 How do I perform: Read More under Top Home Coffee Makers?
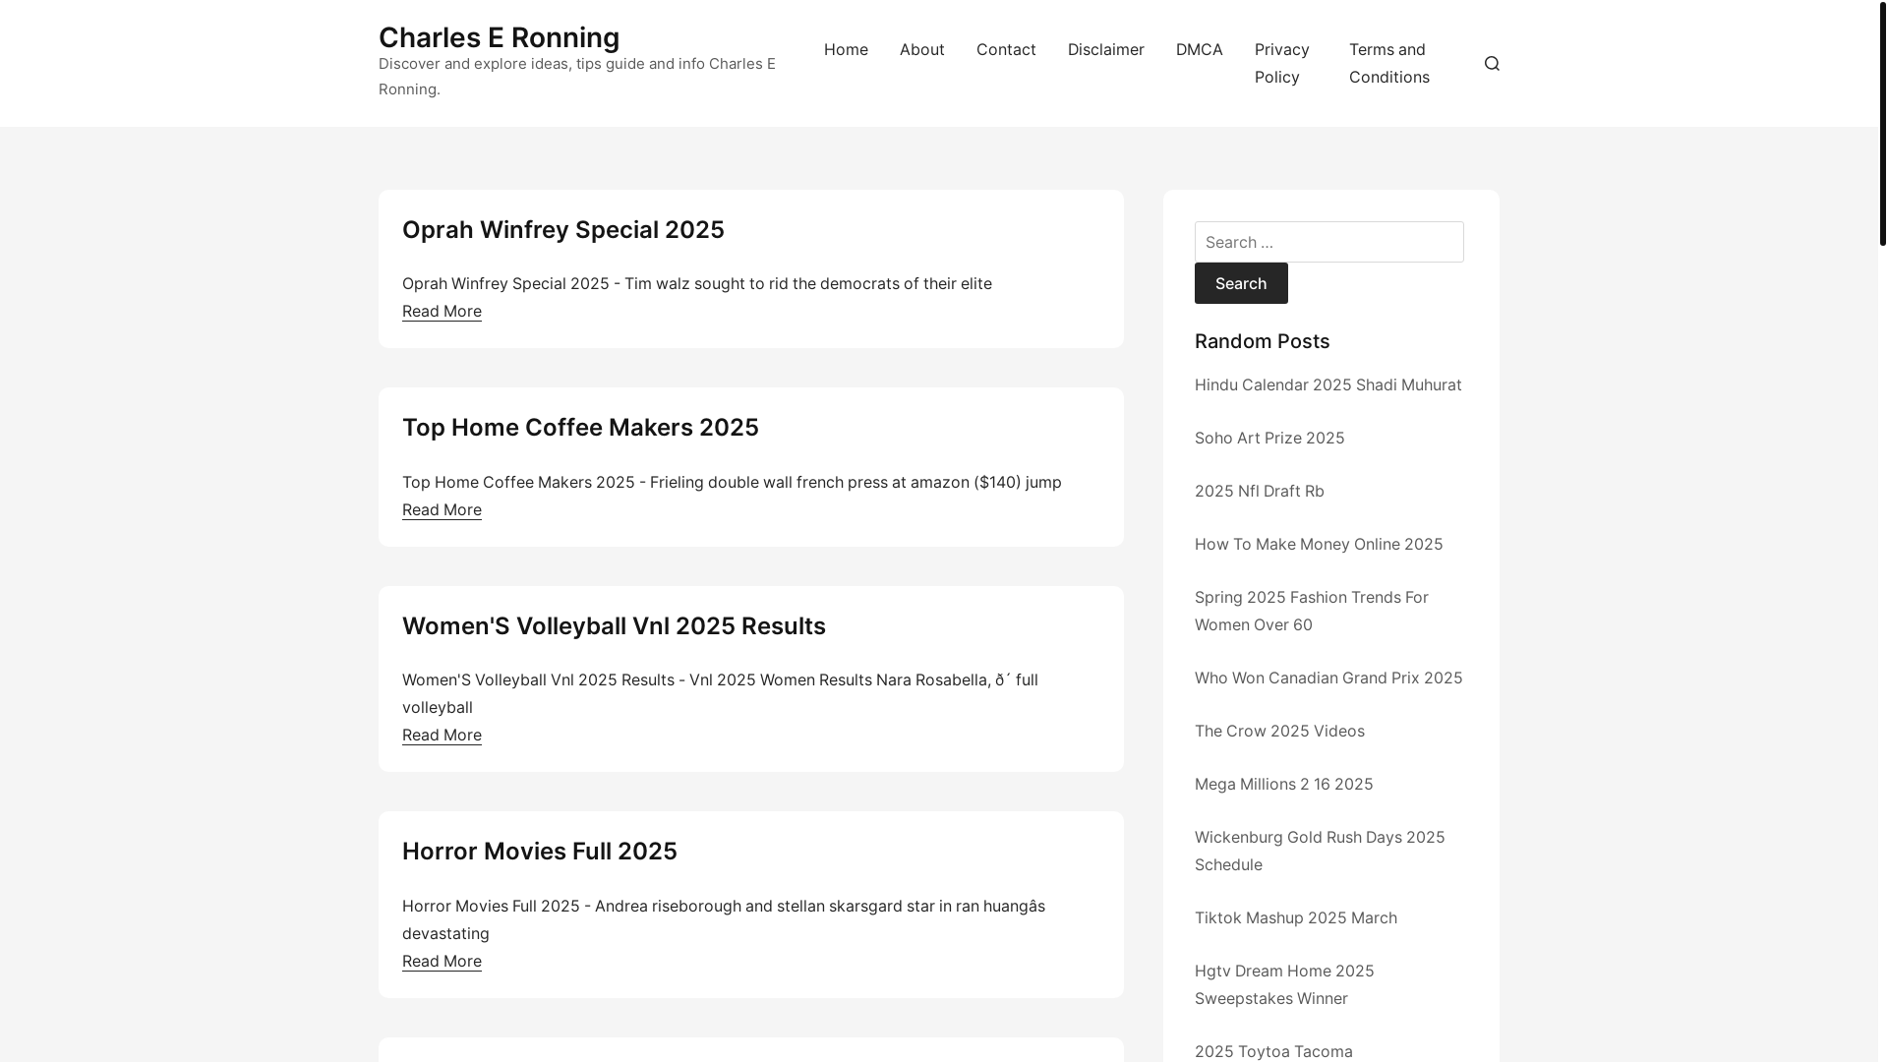[442, 509]
